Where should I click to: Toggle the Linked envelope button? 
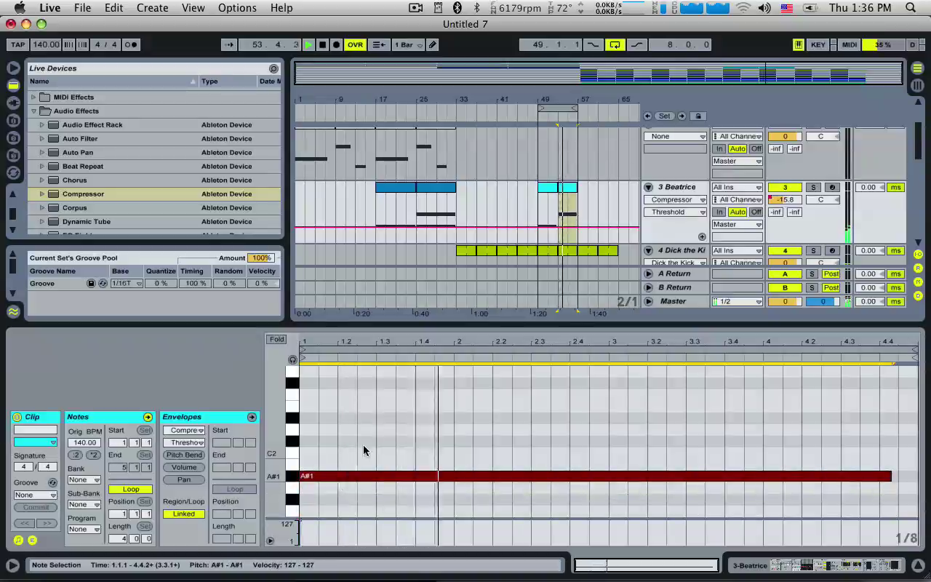184,514
